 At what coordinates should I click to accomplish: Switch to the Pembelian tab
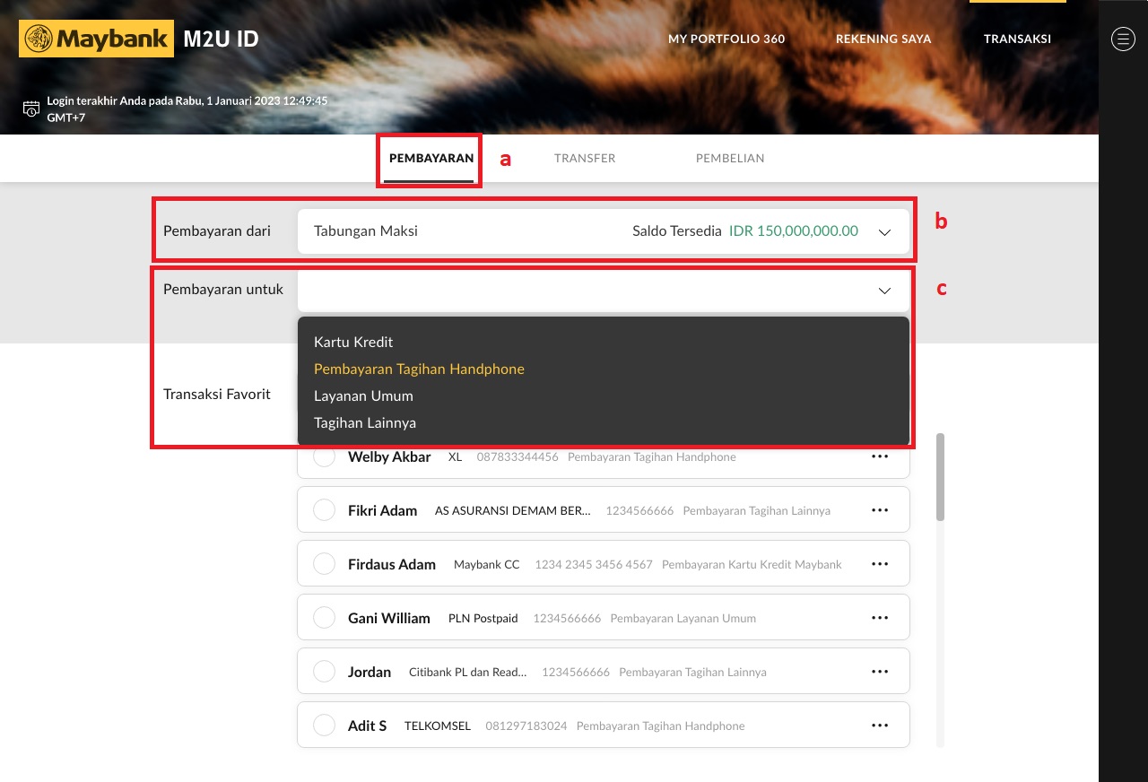(730, 158)
